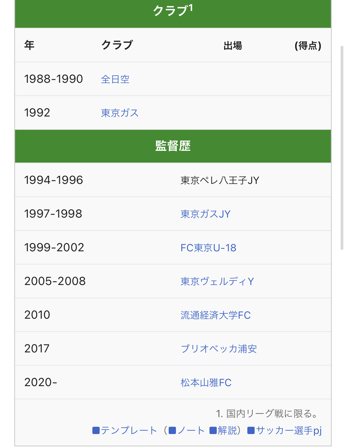Open the FC東京U-18 link
This screenshot has height=447, width=346.
(208, 248)
